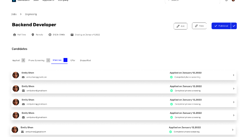
Task: Click the briefcase icon next to Full Time
Action: point(14,35)
